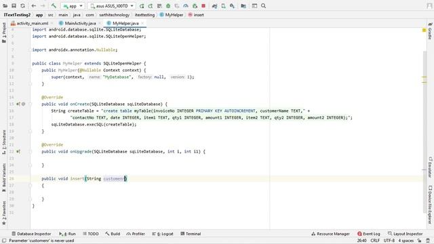Open the app run configuration dropdown
This screenshot has height=244, width=434.
point(73,6)
